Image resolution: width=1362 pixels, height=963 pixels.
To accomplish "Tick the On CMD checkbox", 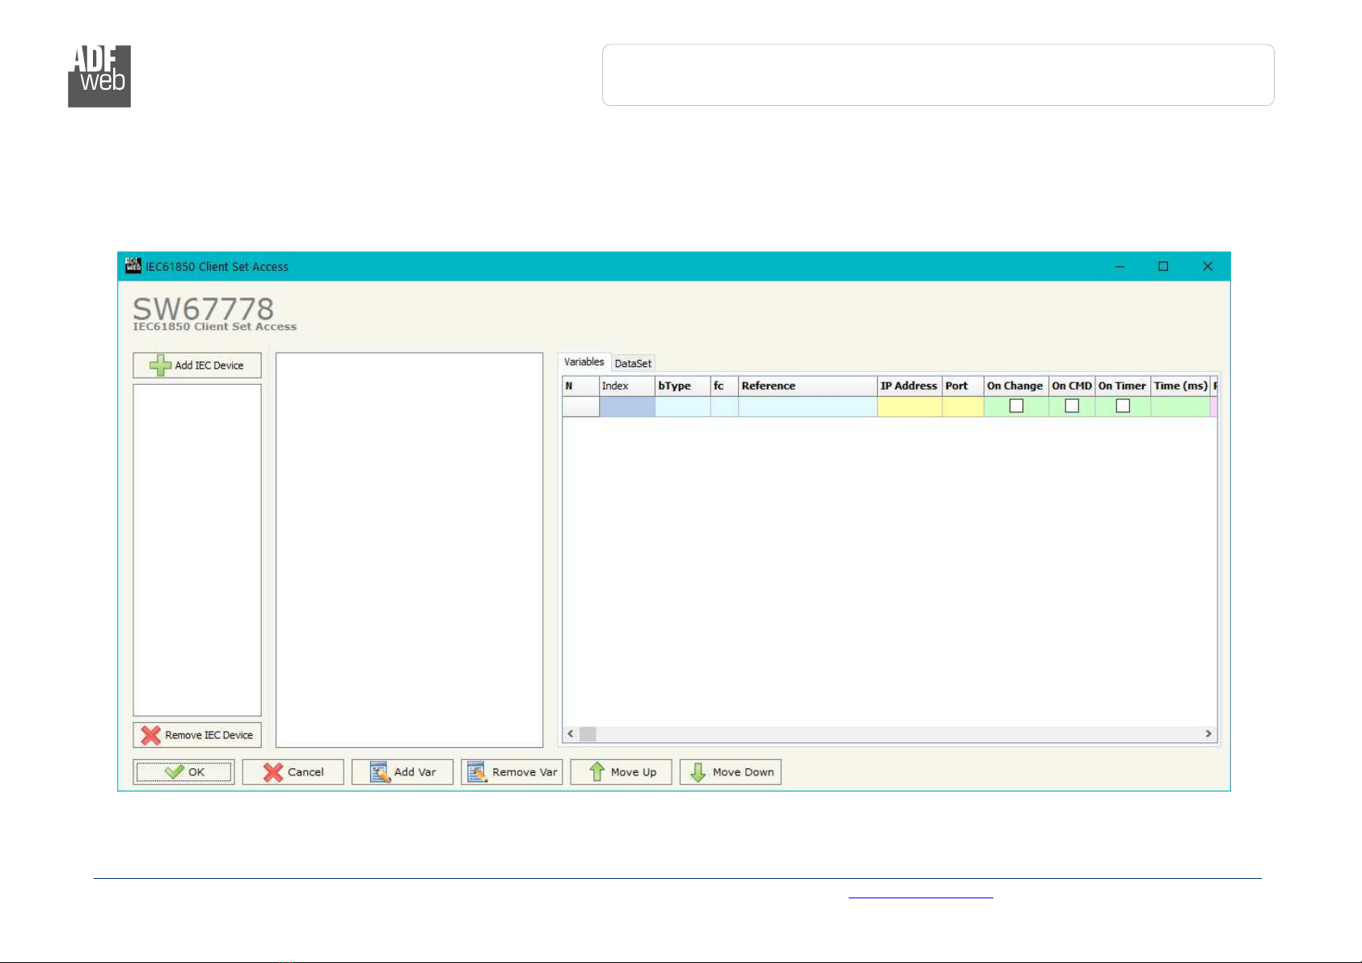I will pyautogui.click(x=1072, y=406).
